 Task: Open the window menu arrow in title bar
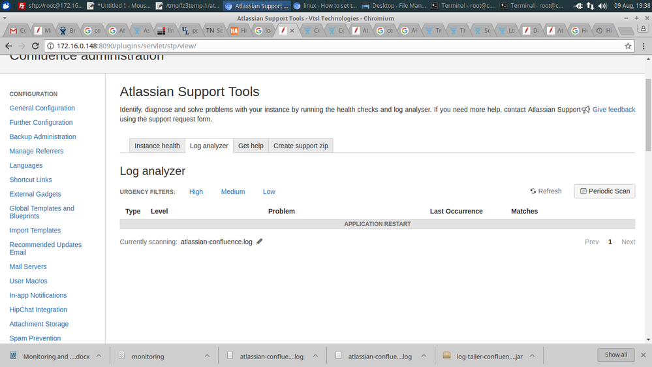pos(5,18)
